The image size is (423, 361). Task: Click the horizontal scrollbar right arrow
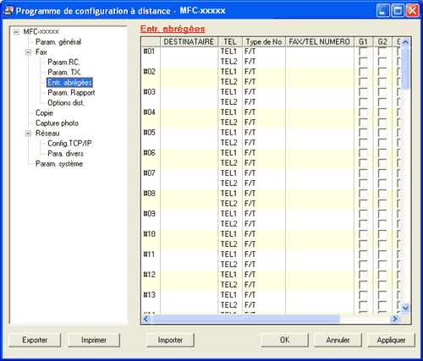click(x=395, y=319)
